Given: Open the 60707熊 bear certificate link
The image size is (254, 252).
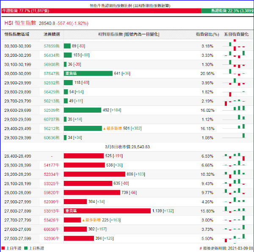Looking at the screenshot, I should tap(52, 119).
